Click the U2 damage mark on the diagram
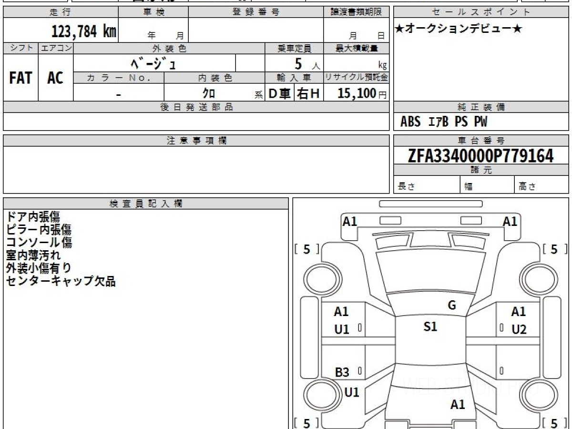Viewport: 572px width, 429px height. click(519, 329)
